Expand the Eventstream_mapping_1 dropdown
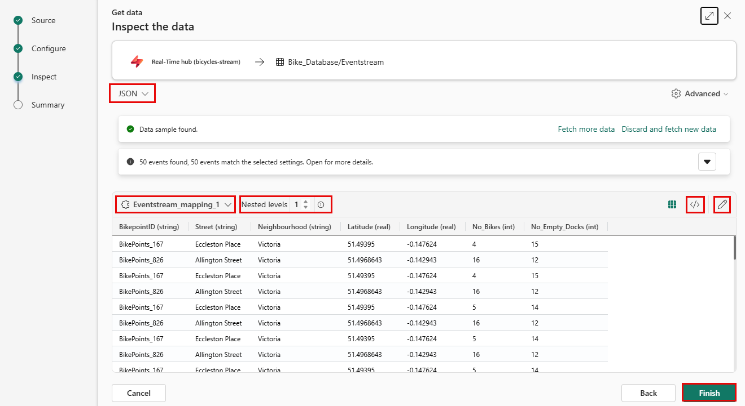The width and height of the screenshot is (745, 406). pyautogui.click(x=176, y=205)
